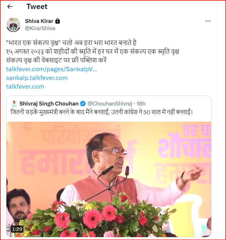Play the quoted tweet's speech video
This screenshot has height=240, width=226.
[109, 179]
